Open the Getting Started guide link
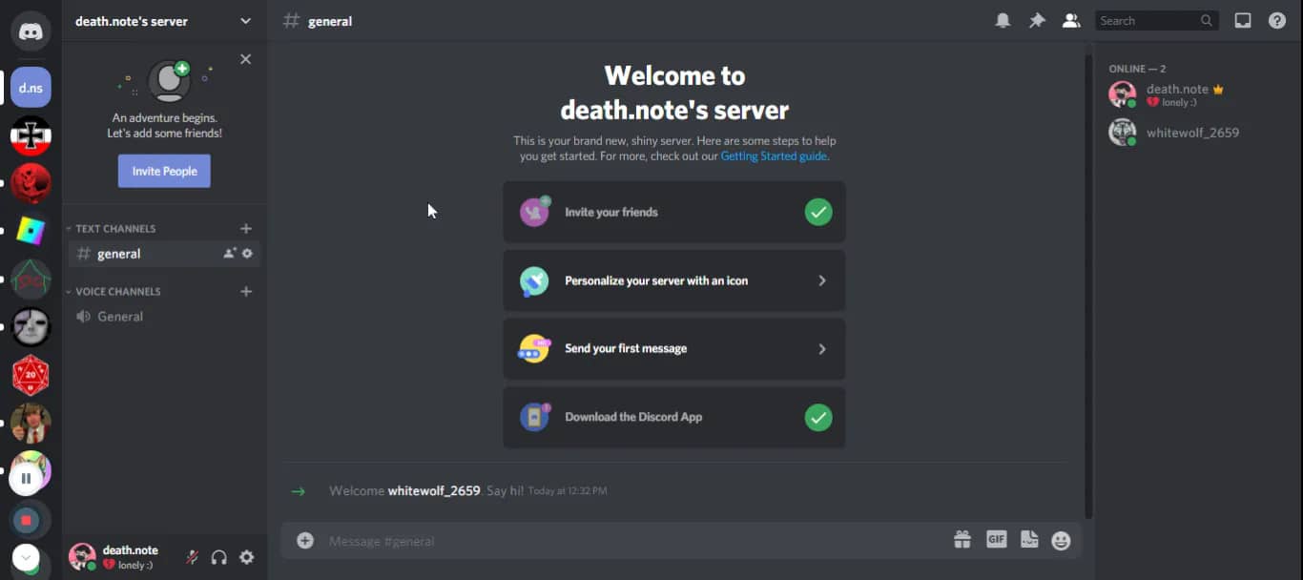Viewport: 1303px width, 580px height. point(774,155)
